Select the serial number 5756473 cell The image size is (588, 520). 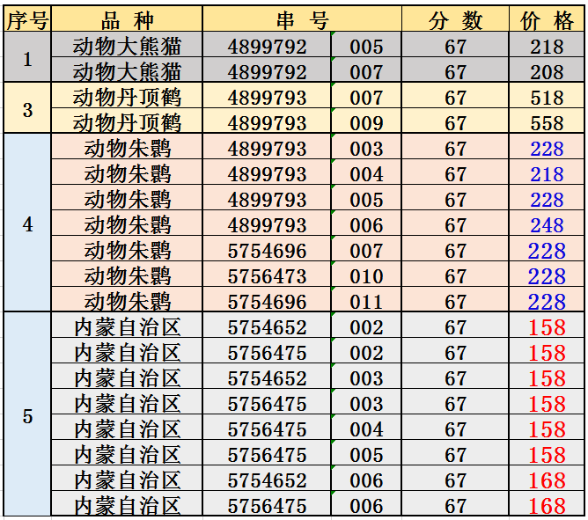(267, 276)
